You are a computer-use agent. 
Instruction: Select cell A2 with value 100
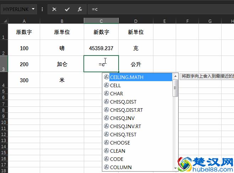coord(24,48)
